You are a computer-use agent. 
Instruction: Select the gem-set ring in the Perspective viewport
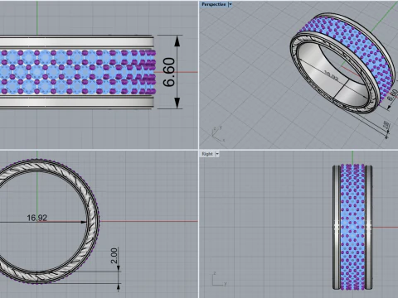click(x=343, y=64)
